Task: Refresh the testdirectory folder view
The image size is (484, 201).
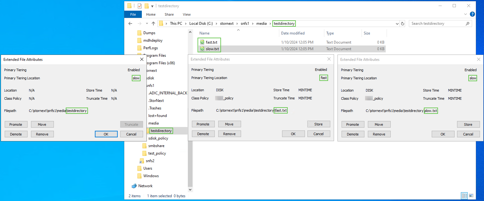Action: [403, 24]
